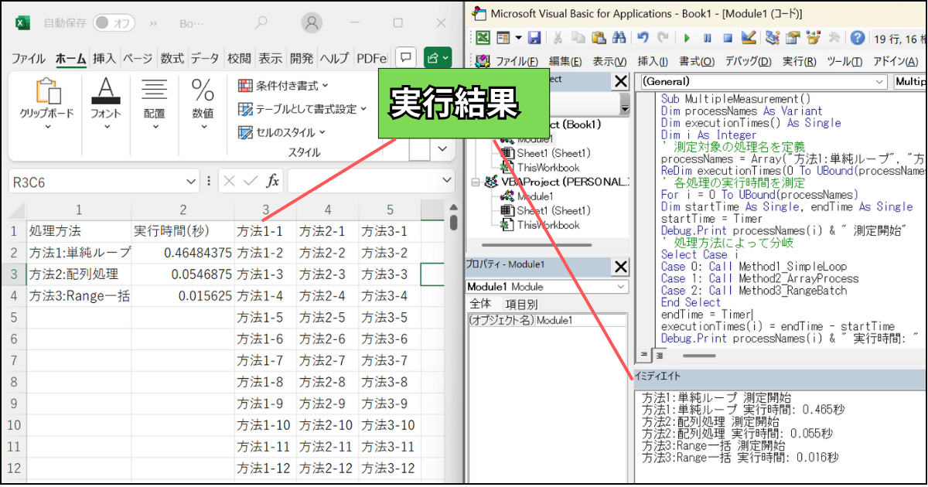This screenshot has height=487, width=928.
Task: Open VBA ファイル(F) menu
Action: pos(517,61)
